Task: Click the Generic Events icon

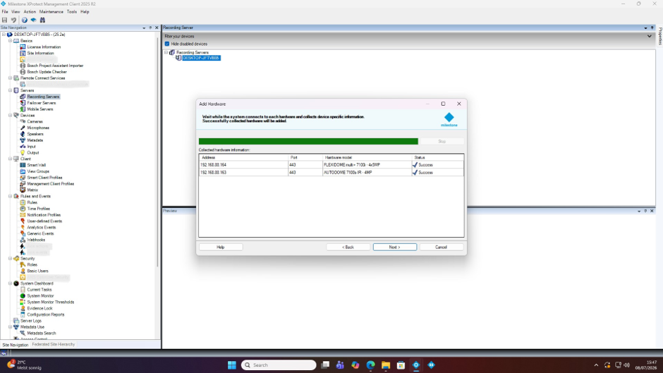Action: [x=23, y=233]
